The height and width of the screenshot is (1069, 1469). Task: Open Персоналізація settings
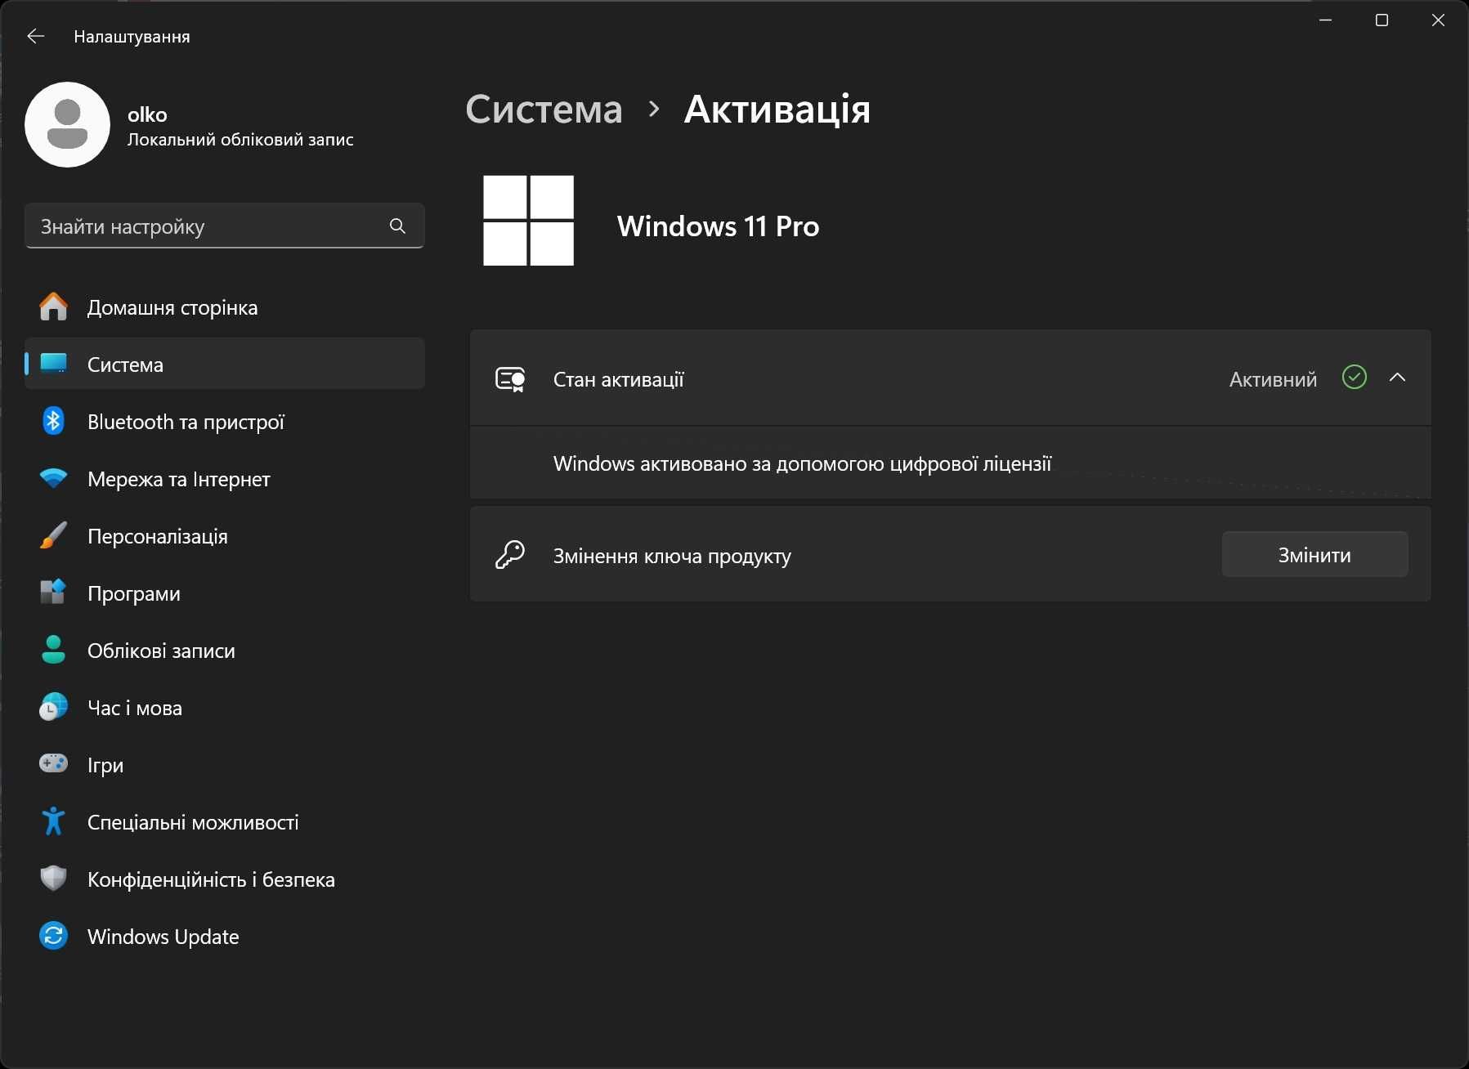(225, 536)
